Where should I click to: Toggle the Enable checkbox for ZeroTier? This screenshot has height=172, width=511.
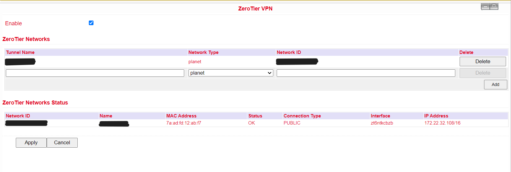tap(91, 23)
